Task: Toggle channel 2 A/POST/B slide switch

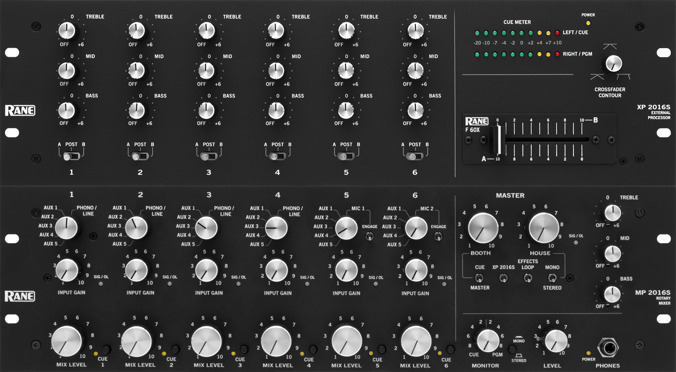Action: pyautogui.click(x=140, y=156)
